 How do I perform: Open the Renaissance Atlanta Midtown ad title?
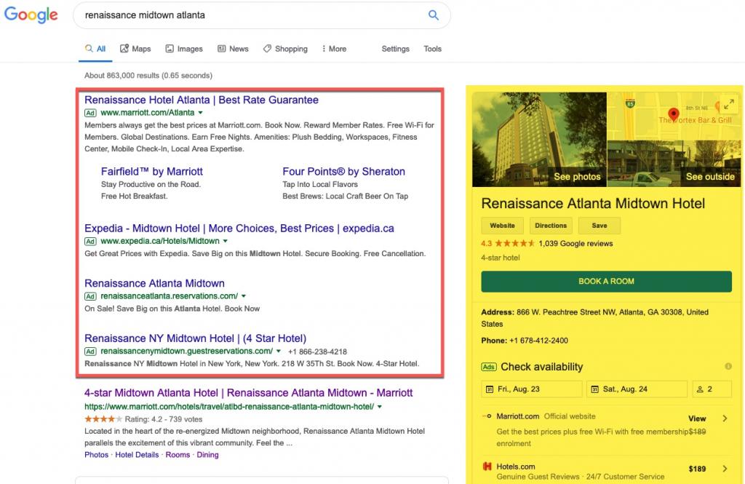(154, 283)
